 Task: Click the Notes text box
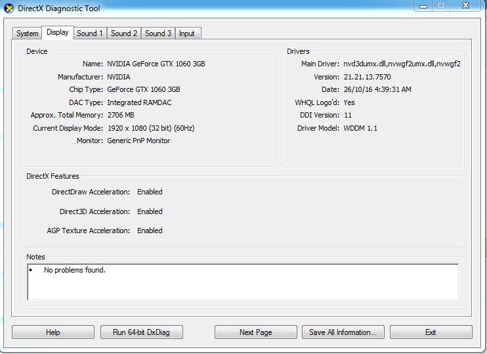[243, 282]
